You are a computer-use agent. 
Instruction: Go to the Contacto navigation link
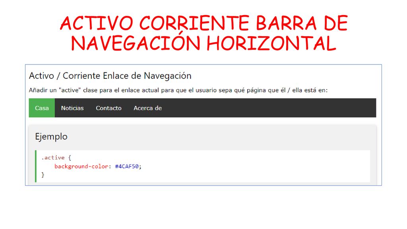[x=109, y=108]
